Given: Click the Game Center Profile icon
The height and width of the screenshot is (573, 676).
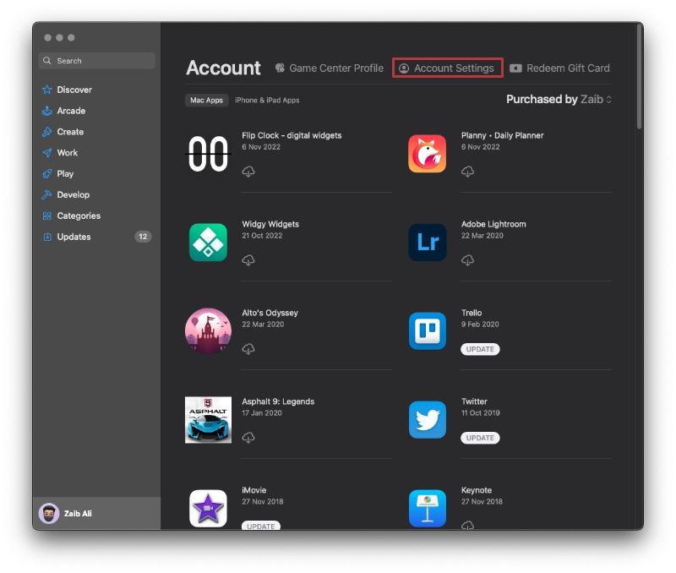Looking at the screenshot, I should coord(280,68).
